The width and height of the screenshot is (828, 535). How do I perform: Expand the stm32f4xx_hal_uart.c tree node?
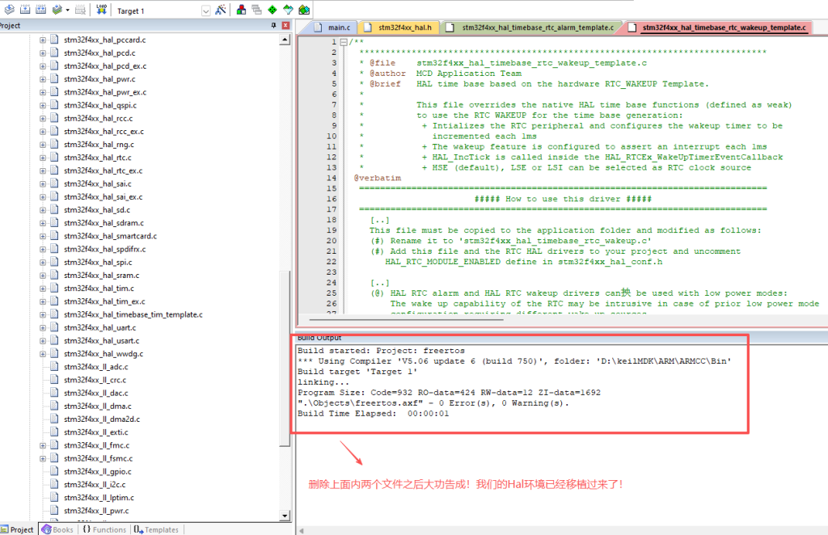click(43, 327)
